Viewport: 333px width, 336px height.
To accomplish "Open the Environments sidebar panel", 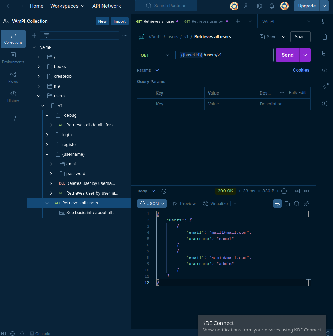I will click(13, 58).
